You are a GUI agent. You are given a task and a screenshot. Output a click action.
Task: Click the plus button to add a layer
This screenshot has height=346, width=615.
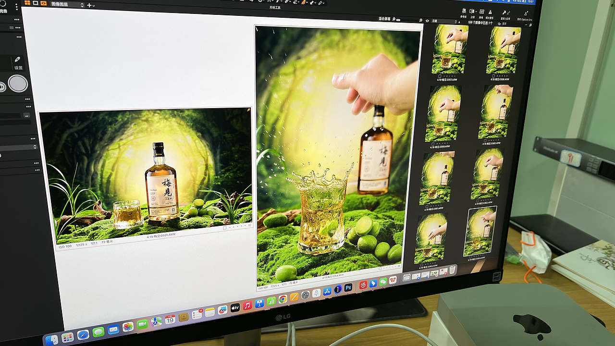click(89, 5)
